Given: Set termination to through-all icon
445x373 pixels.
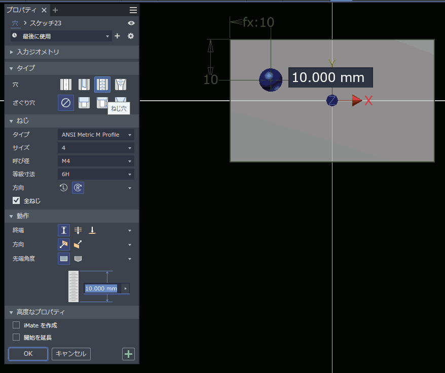Looking at the screenshot, I should [x=78, y=230].
